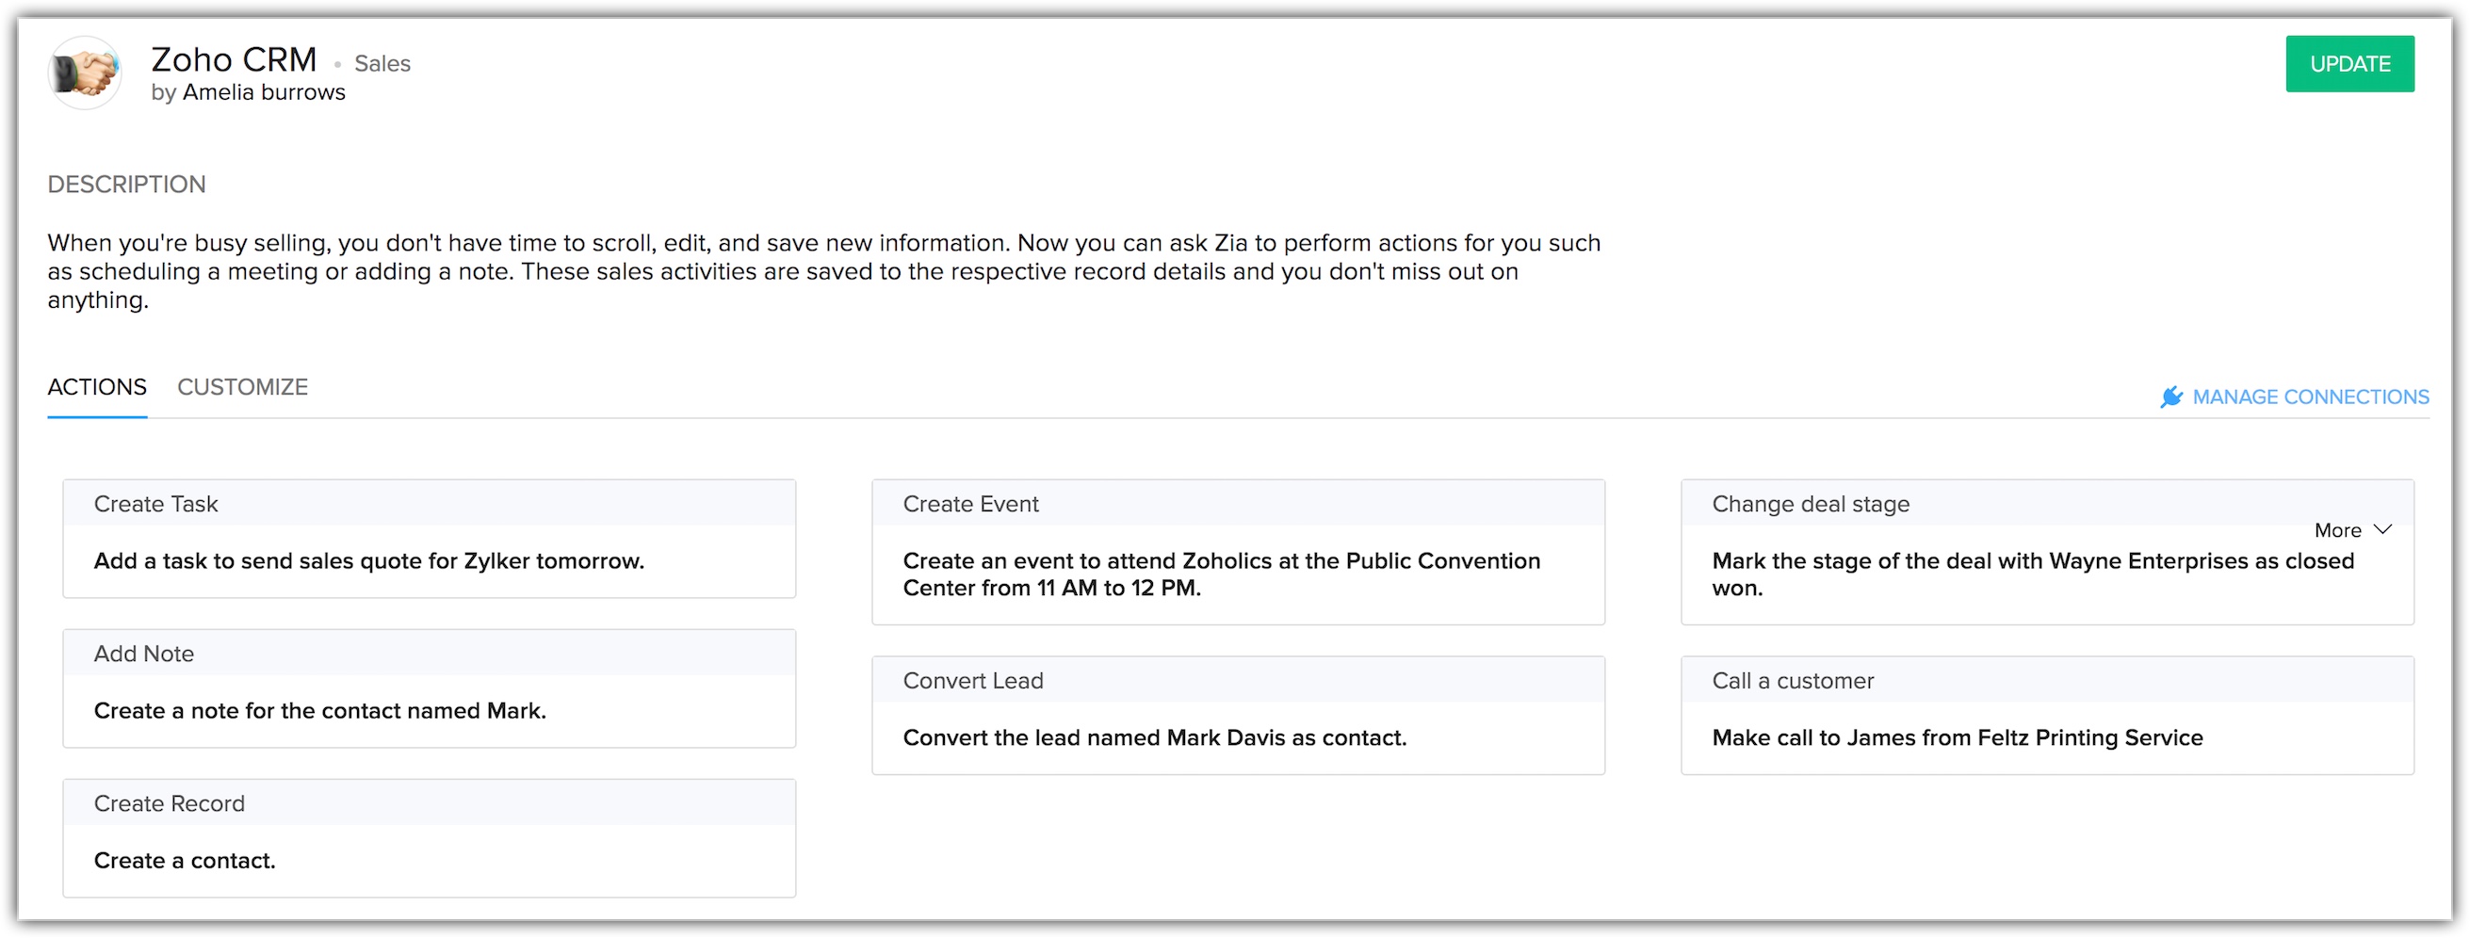
Task: Select the Change deal stage header
Action: coord(1811,504)
